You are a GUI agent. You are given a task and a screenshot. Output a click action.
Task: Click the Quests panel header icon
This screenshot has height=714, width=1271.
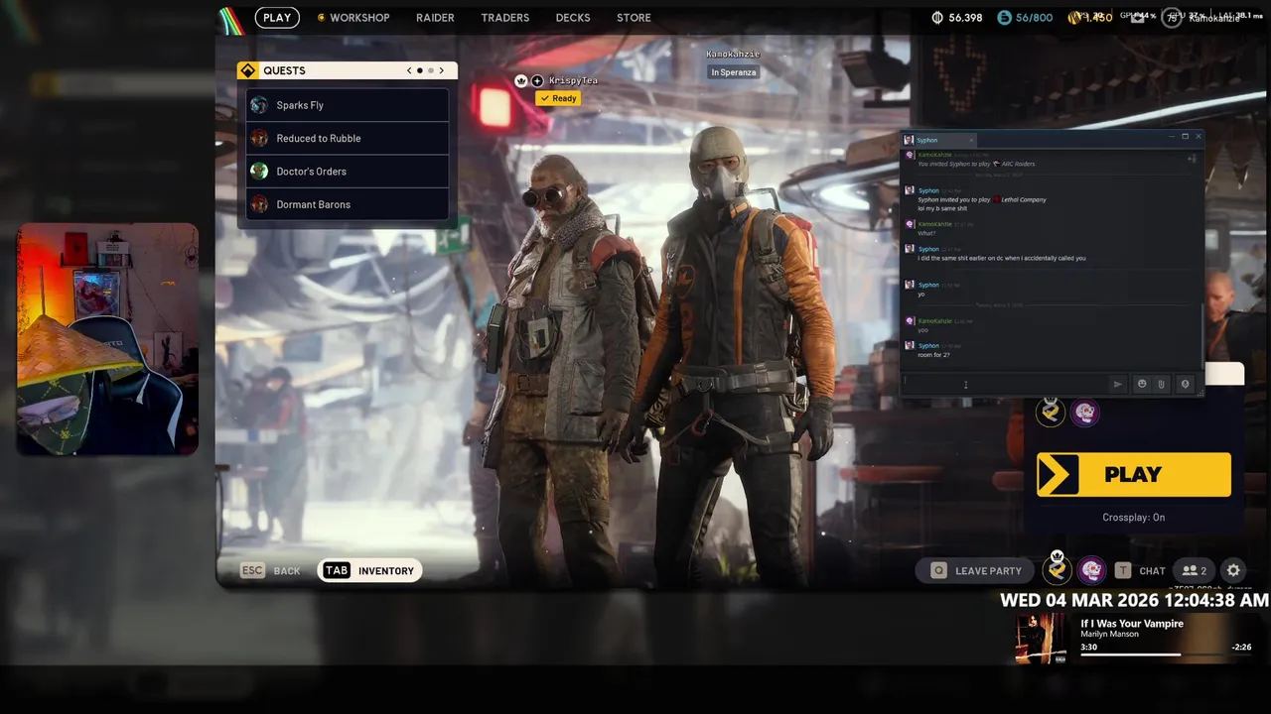pos(247,70)
